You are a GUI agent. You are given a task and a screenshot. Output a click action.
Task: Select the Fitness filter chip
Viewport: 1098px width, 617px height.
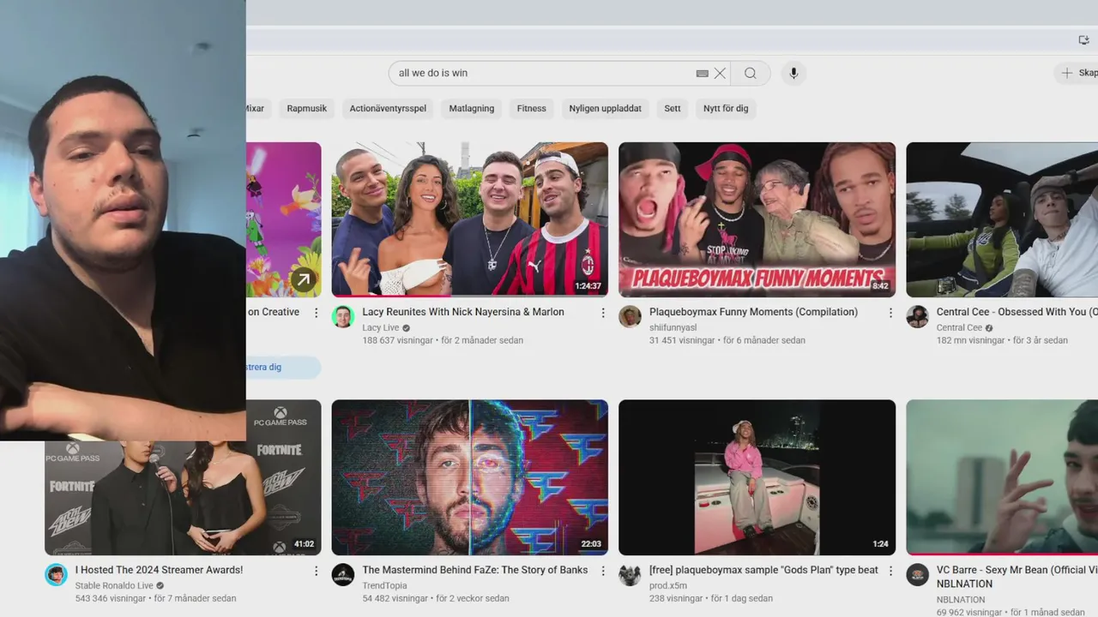(531, 109)
